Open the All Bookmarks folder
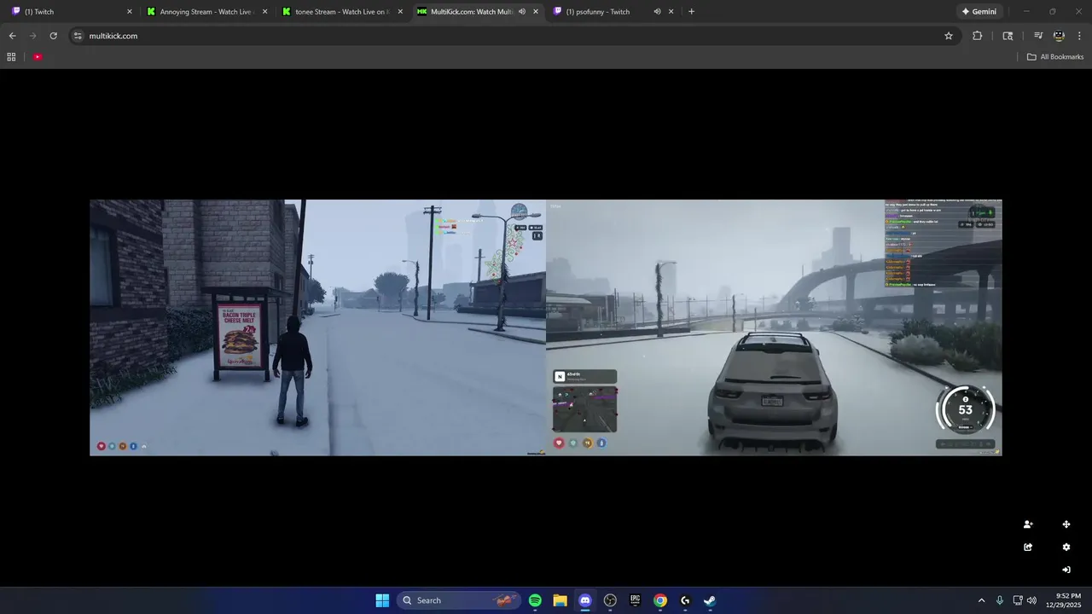This screenshot has width=1092, height=614. (x=1055, y=57)
